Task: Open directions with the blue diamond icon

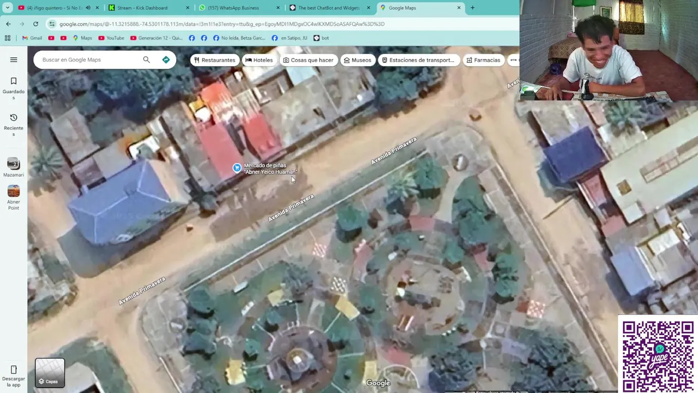Action: (166, 59)
